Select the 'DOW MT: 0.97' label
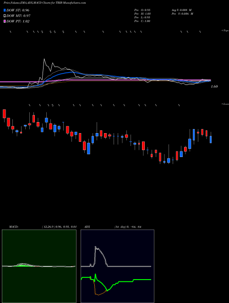The image size is (229, 303). click(18, 16)
